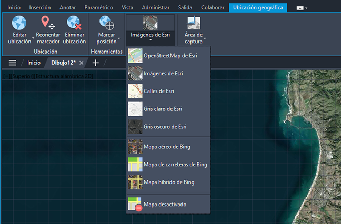Open the Anotar ribbon tab

click(68, 7)
